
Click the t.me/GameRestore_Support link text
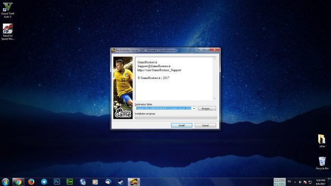tap(159, 70)
